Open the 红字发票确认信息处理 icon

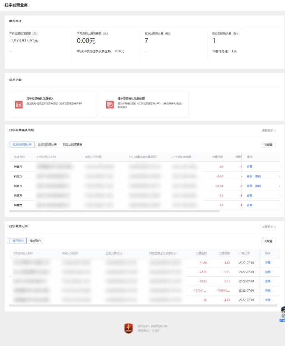[x=109, y=105]
